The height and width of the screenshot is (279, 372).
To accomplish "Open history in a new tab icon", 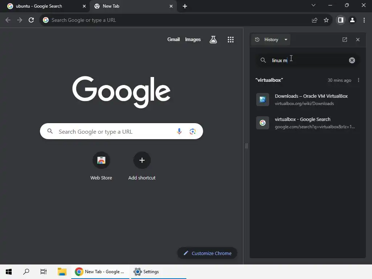I will (x=345, y=40).
